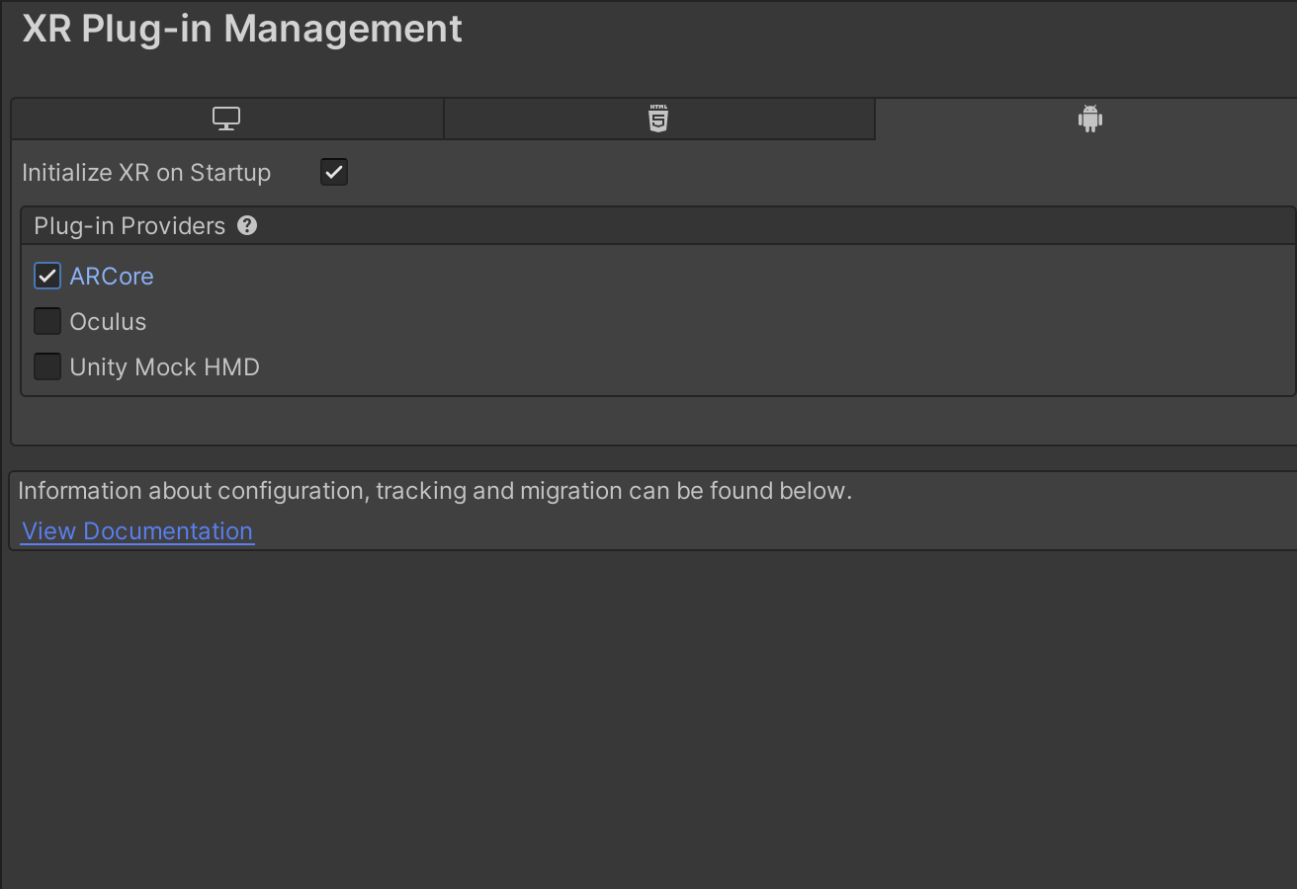Select the Android platform tab
1297x889 pixels.
tap(1087, 120)
